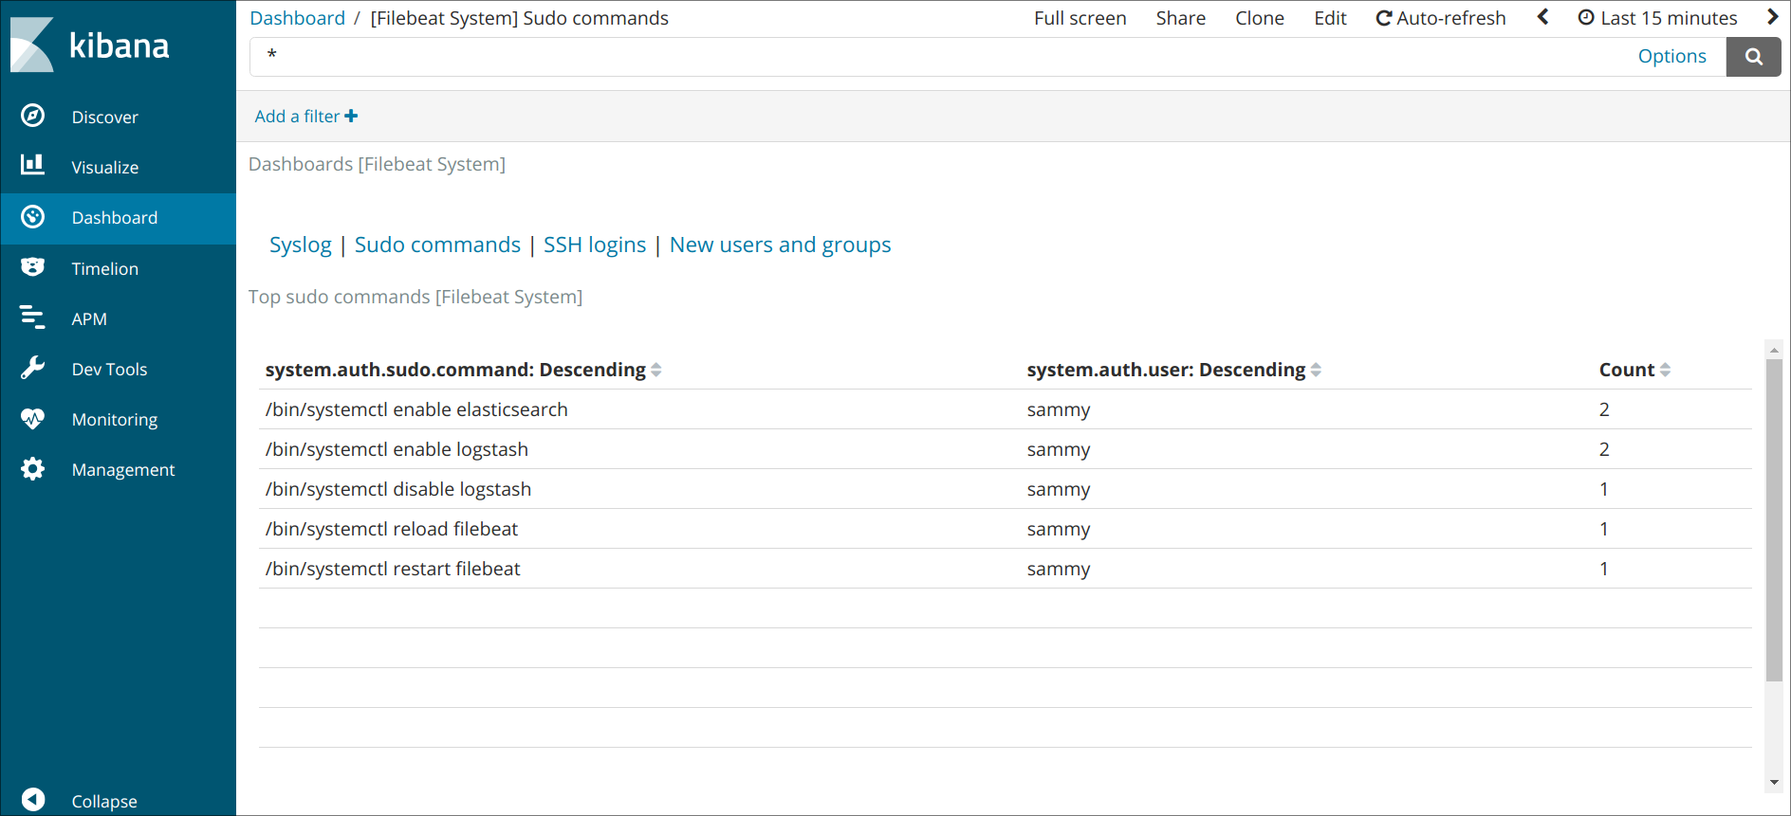The height and width of the screenshot is (816, 1791).
Task: Open APM via its sidebar icon
Action: [x=32, y=317]
